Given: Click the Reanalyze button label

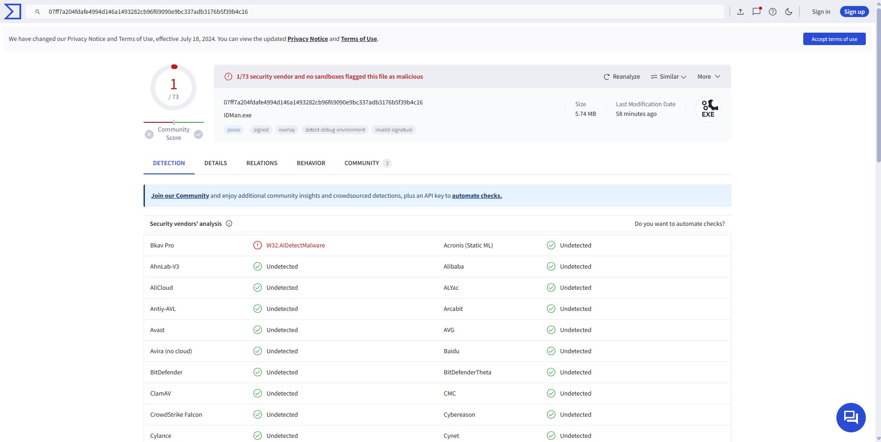Looking at the screenshot, I should tap(626, 77).
